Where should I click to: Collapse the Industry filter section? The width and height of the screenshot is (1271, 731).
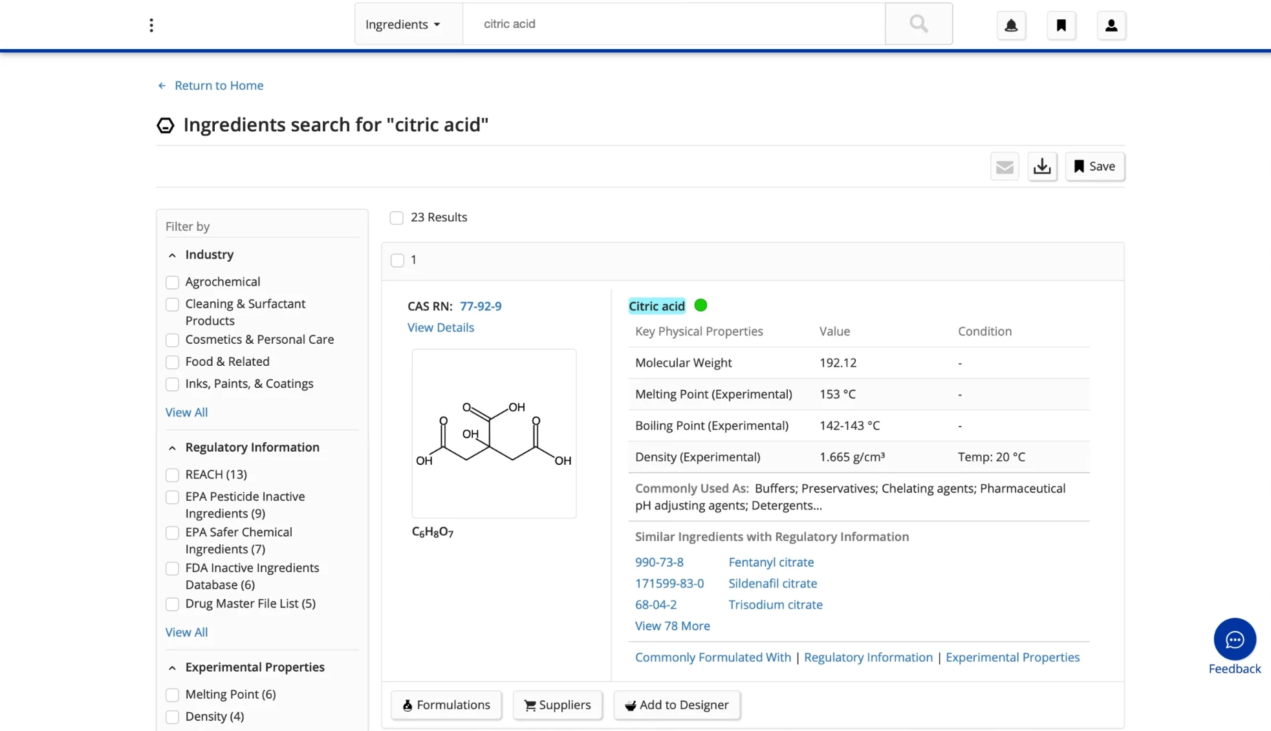point(172,255)
